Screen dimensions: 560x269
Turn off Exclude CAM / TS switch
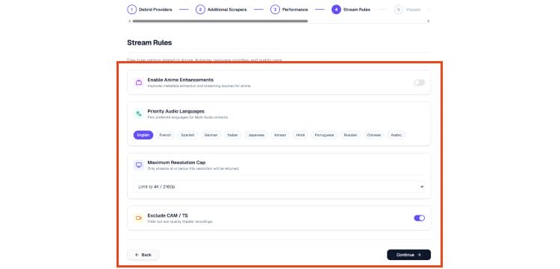420,218
